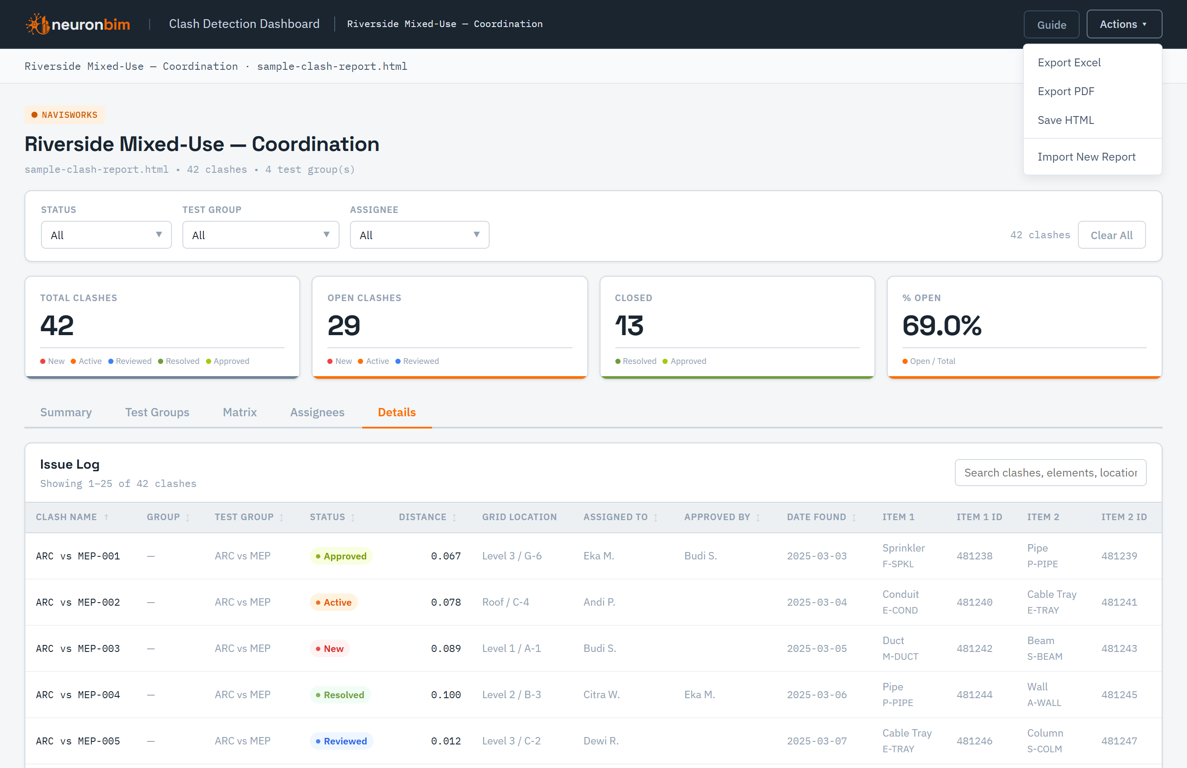Sort by Assigned To arrow icon
Screen dimensions: 1187x768
click(656, 517)
